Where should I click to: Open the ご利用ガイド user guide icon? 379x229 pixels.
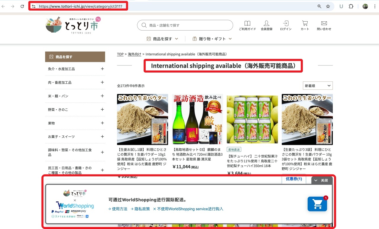point(247,25)
